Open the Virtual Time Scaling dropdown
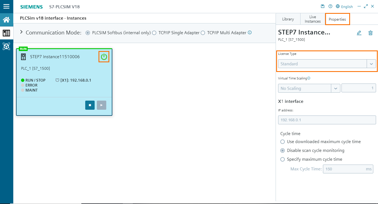The height and width of the screenshot is (204, 378). [336, 88]
